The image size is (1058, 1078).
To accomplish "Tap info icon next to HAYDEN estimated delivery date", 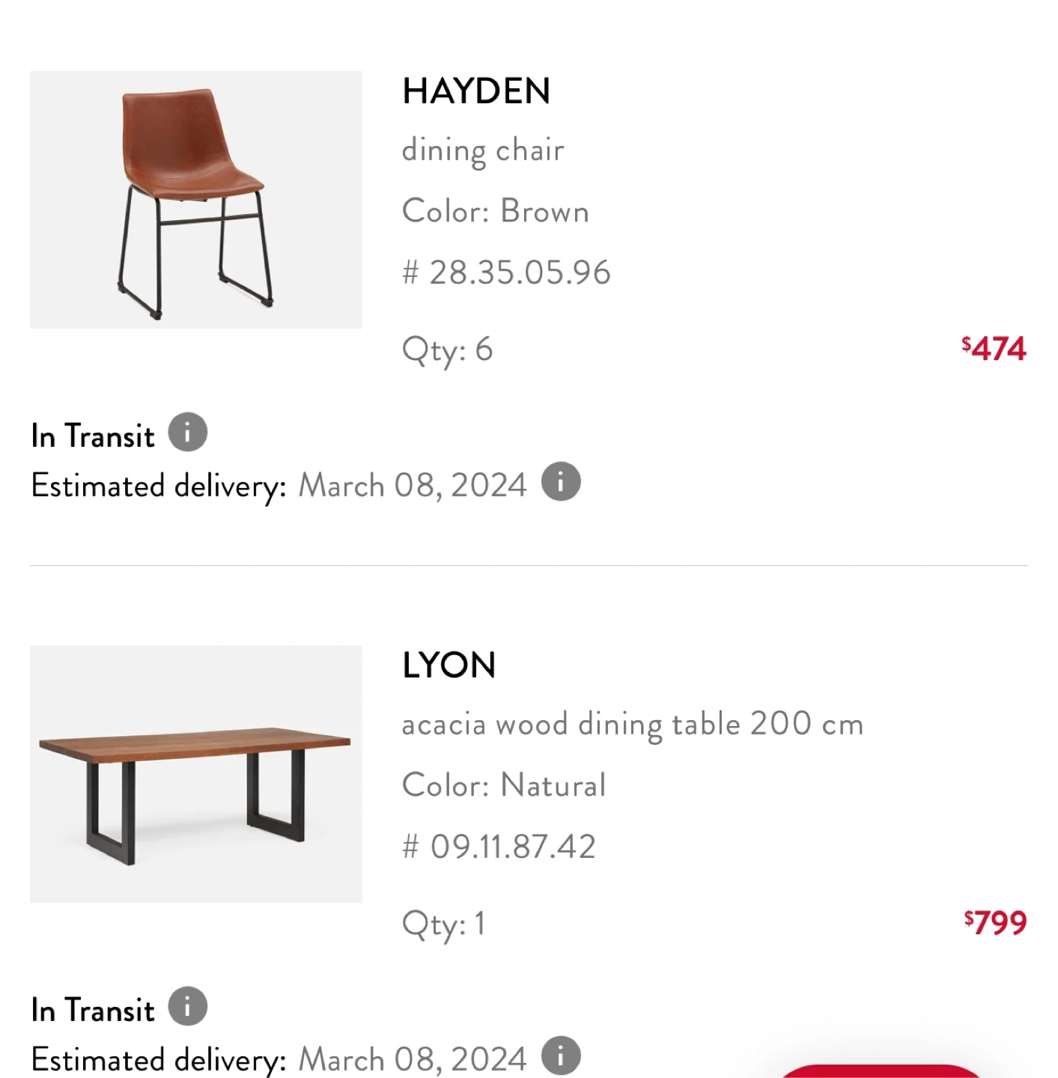I will point(561,481).
